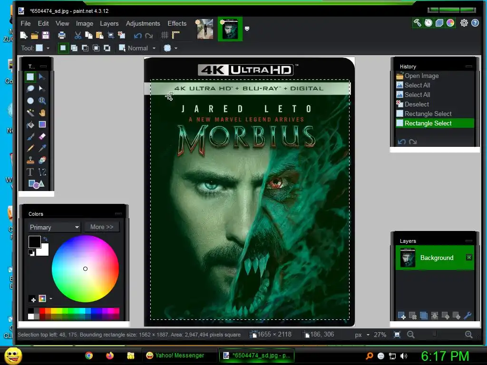The image size is (487, 365).
Task: Set selection mode to Replace
Action: pyautogui.click(x=63, y=48)
